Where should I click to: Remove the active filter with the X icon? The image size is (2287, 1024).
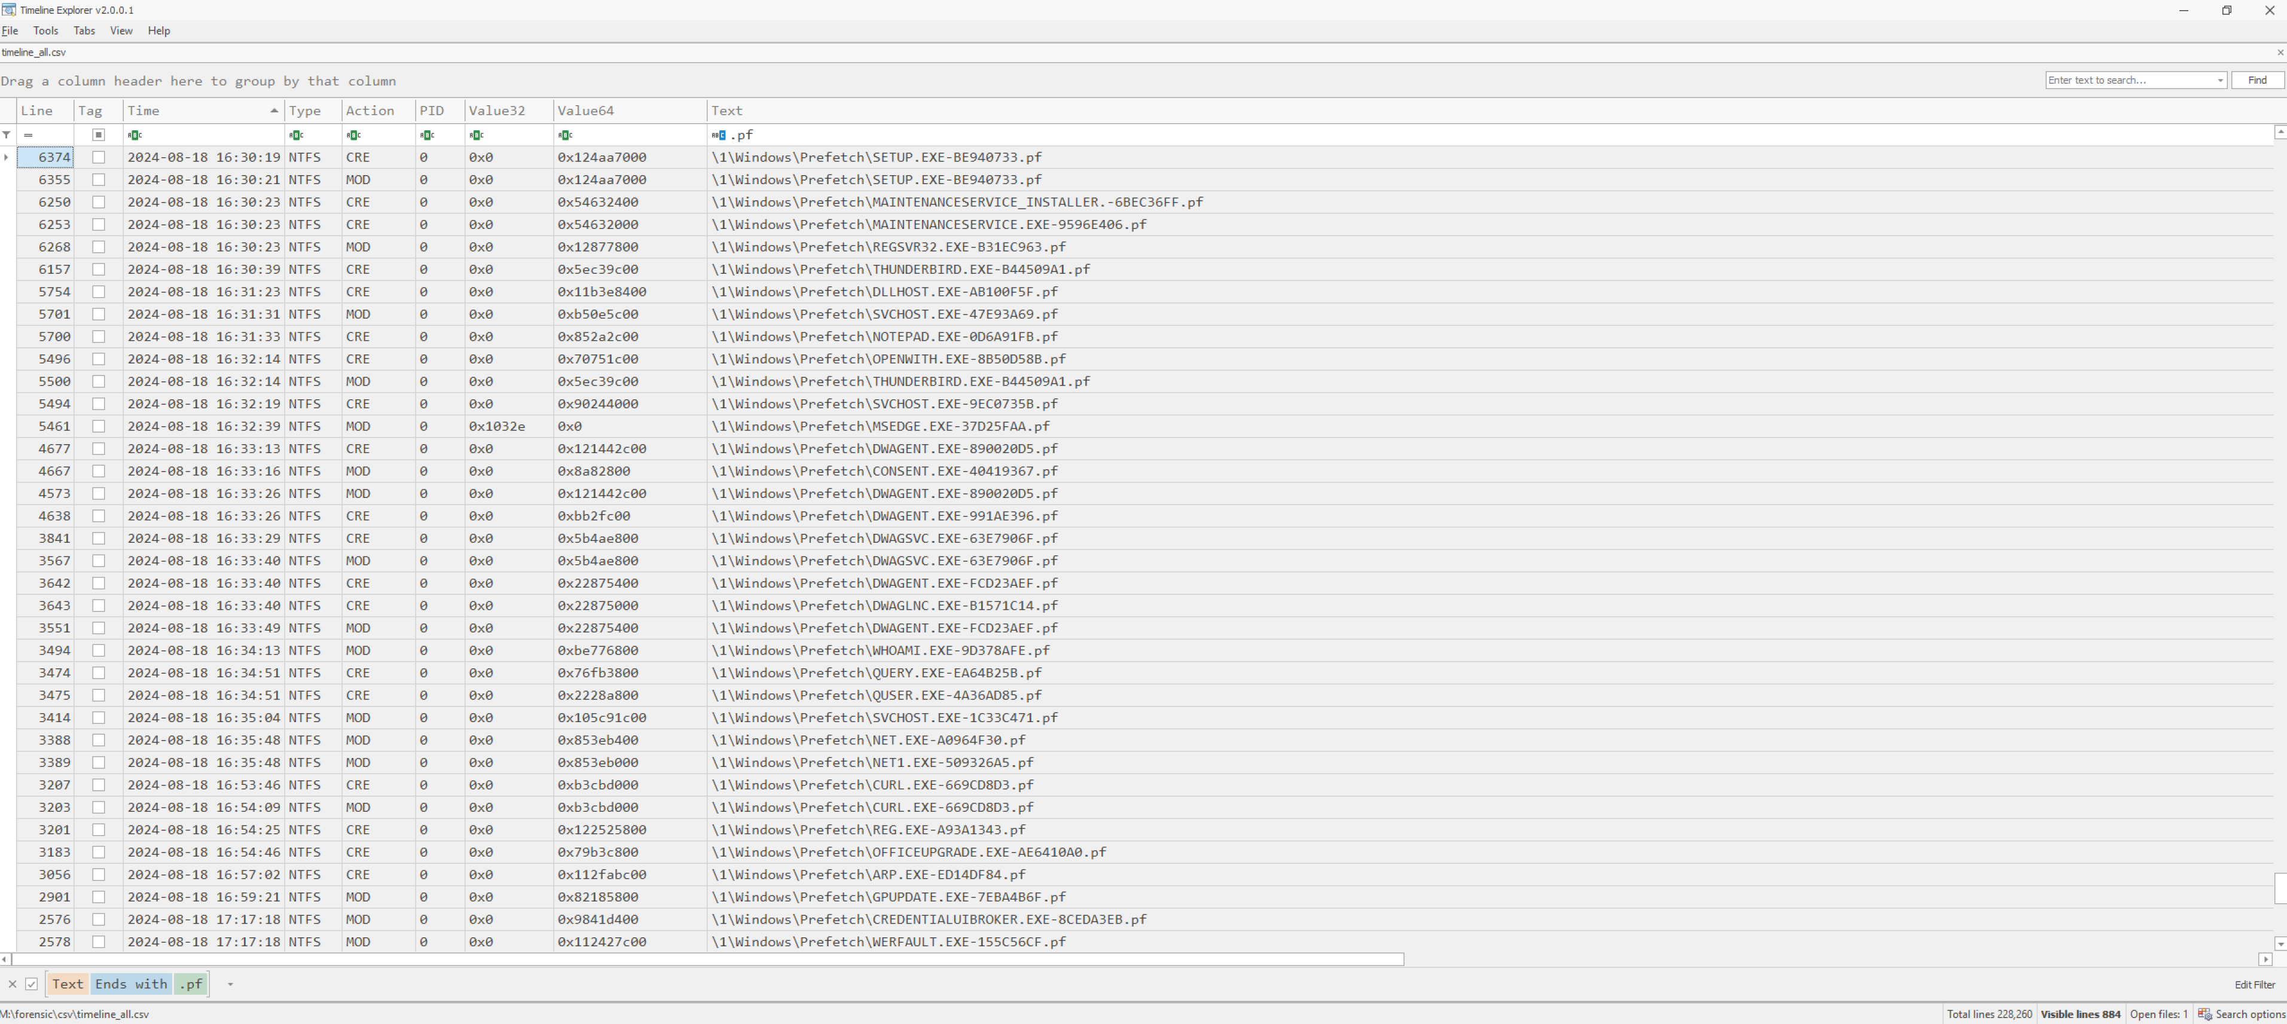(x=13, y=984)
